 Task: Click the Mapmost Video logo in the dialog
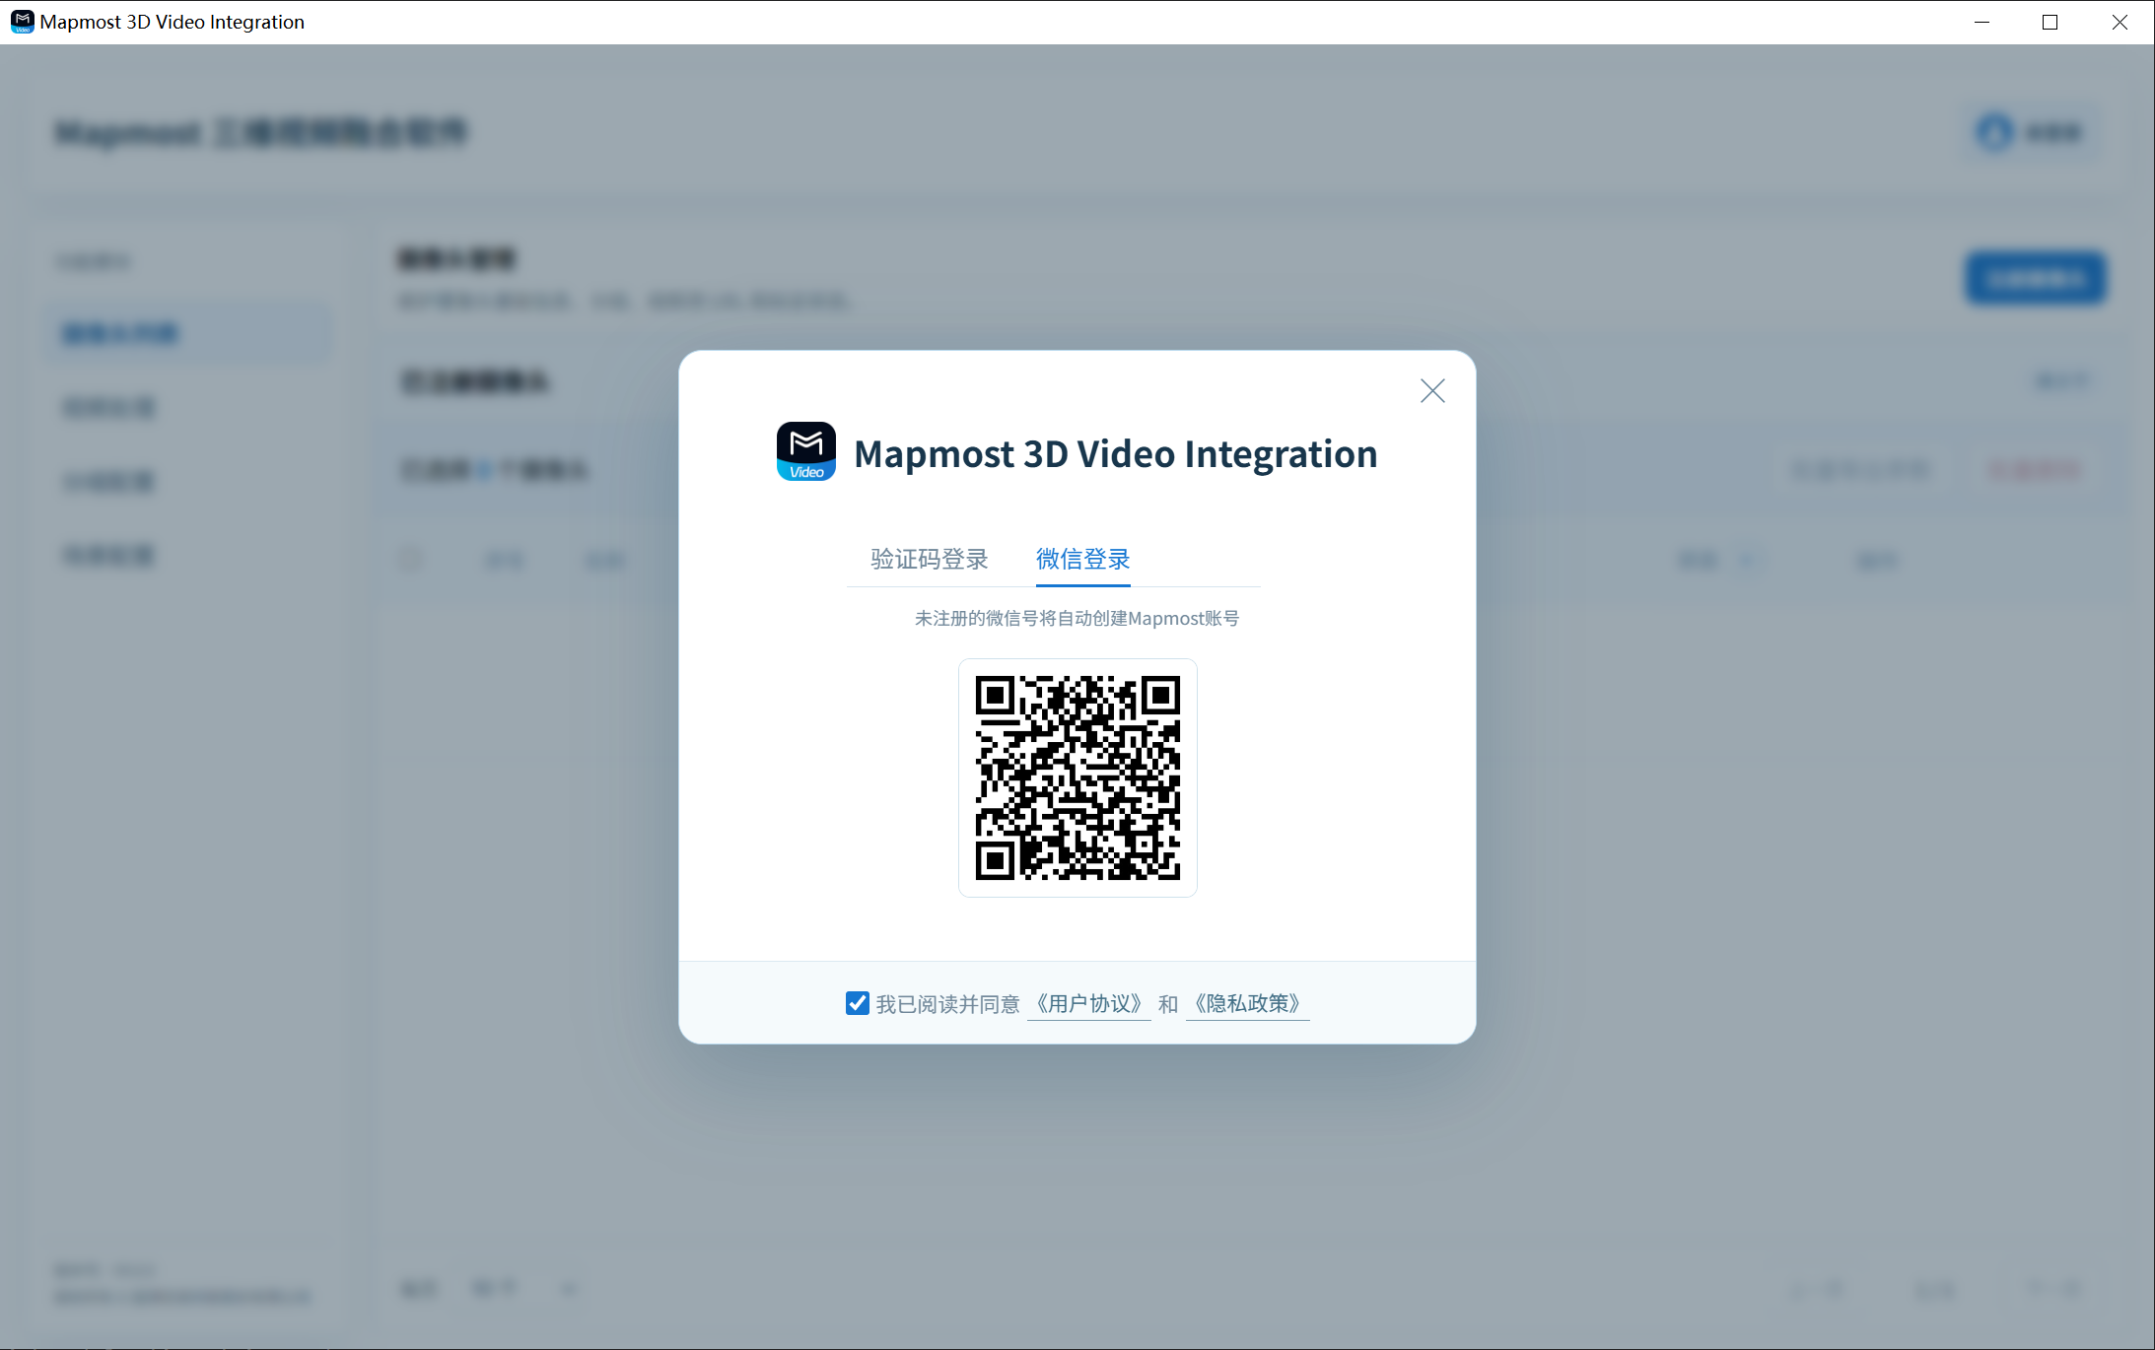(806, 451)
